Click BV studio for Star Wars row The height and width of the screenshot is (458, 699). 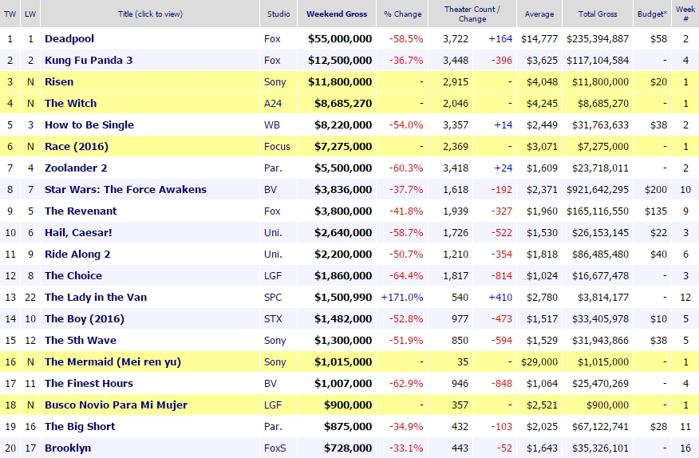(271, 190)
